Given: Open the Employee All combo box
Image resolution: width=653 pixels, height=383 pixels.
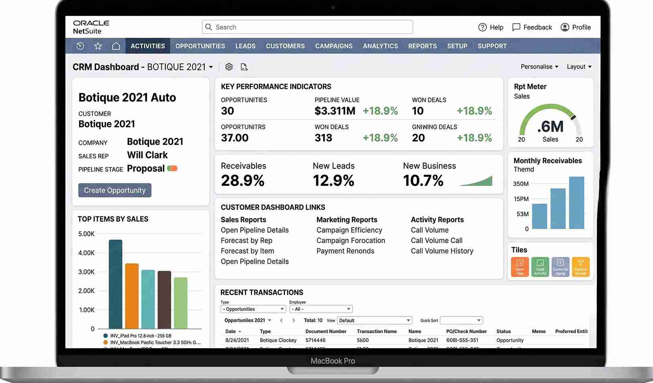Looking at the screenshot, I should tap(321, 309).
